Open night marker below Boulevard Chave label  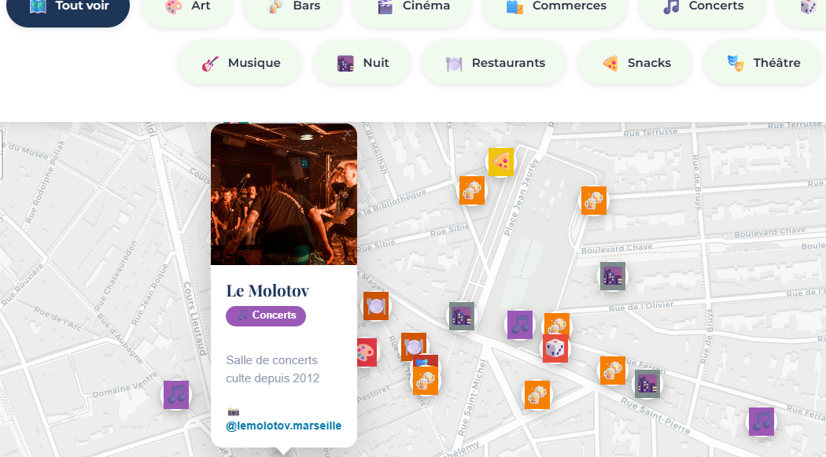(x=613, y=276)
